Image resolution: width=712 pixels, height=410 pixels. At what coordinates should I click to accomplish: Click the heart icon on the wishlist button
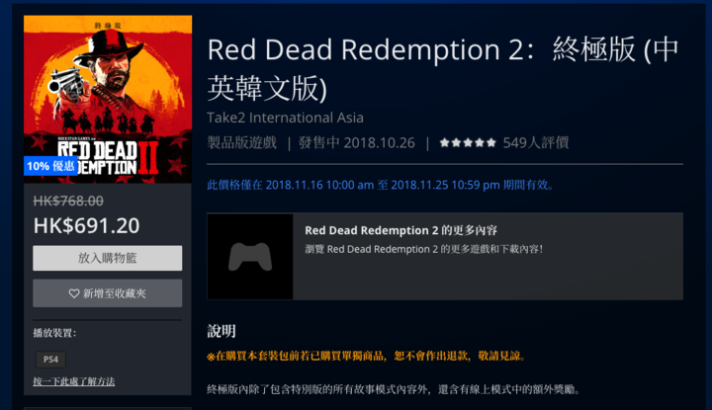coord(74,293)
